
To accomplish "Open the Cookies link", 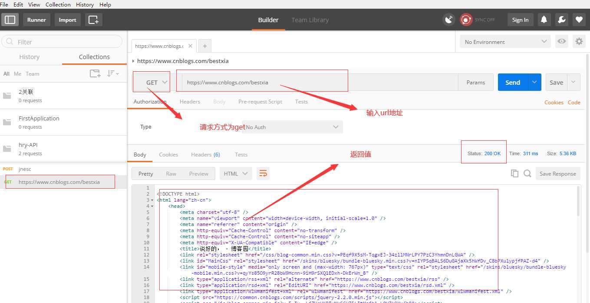I will [554, 102].
